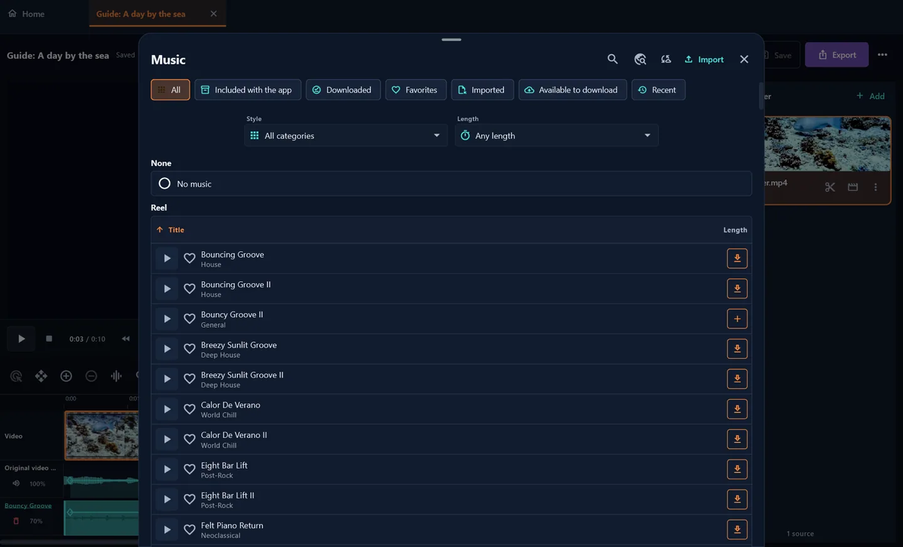Close the Music dialog

pos(744,59)
